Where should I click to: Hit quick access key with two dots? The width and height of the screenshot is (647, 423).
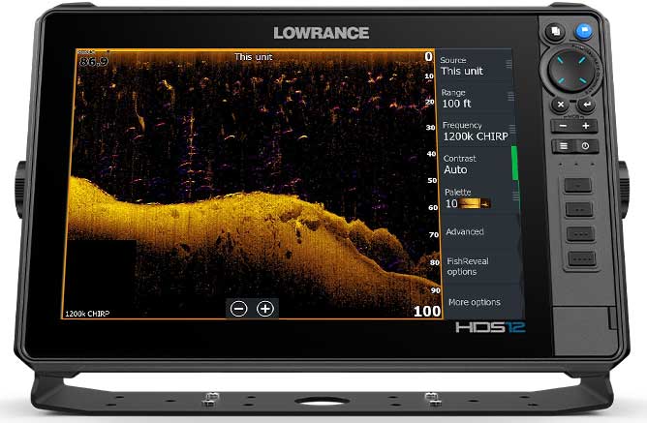pos(579,209)
